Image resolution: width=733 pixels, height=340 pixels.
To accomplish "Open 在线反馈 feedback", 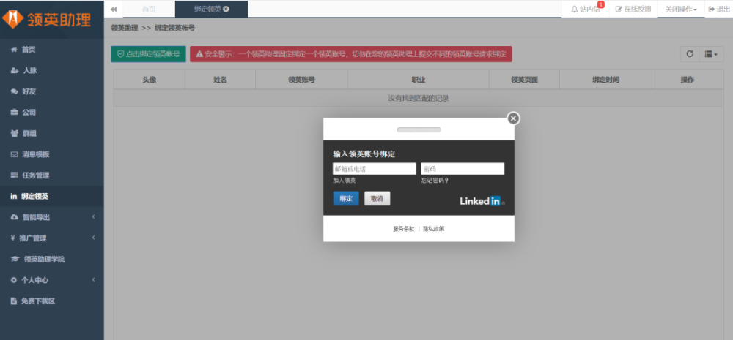I will click(633, 9).
